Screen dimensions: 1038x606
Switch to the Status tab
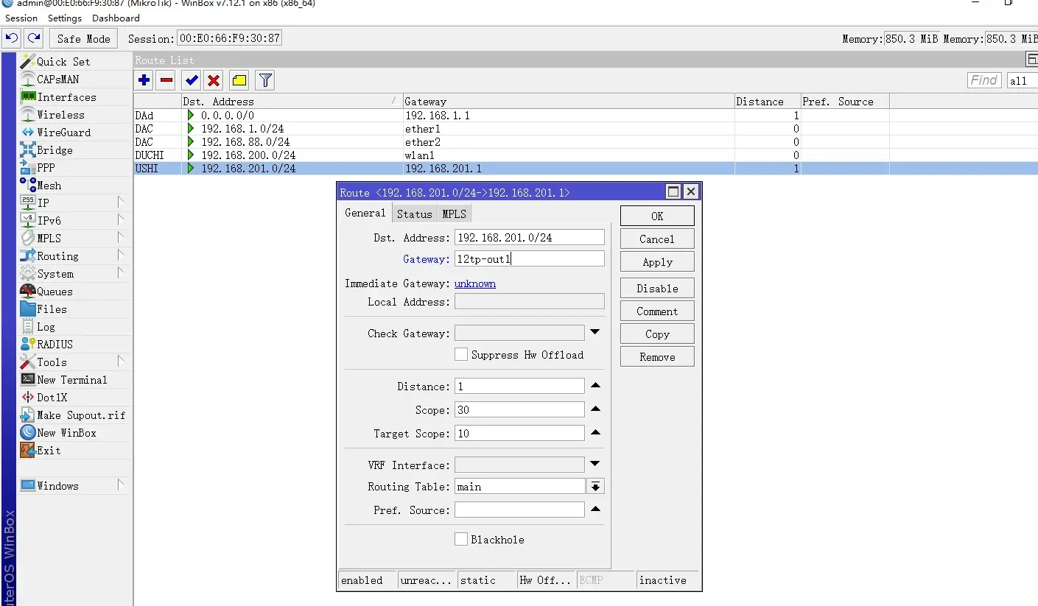(x=414, y=214)
